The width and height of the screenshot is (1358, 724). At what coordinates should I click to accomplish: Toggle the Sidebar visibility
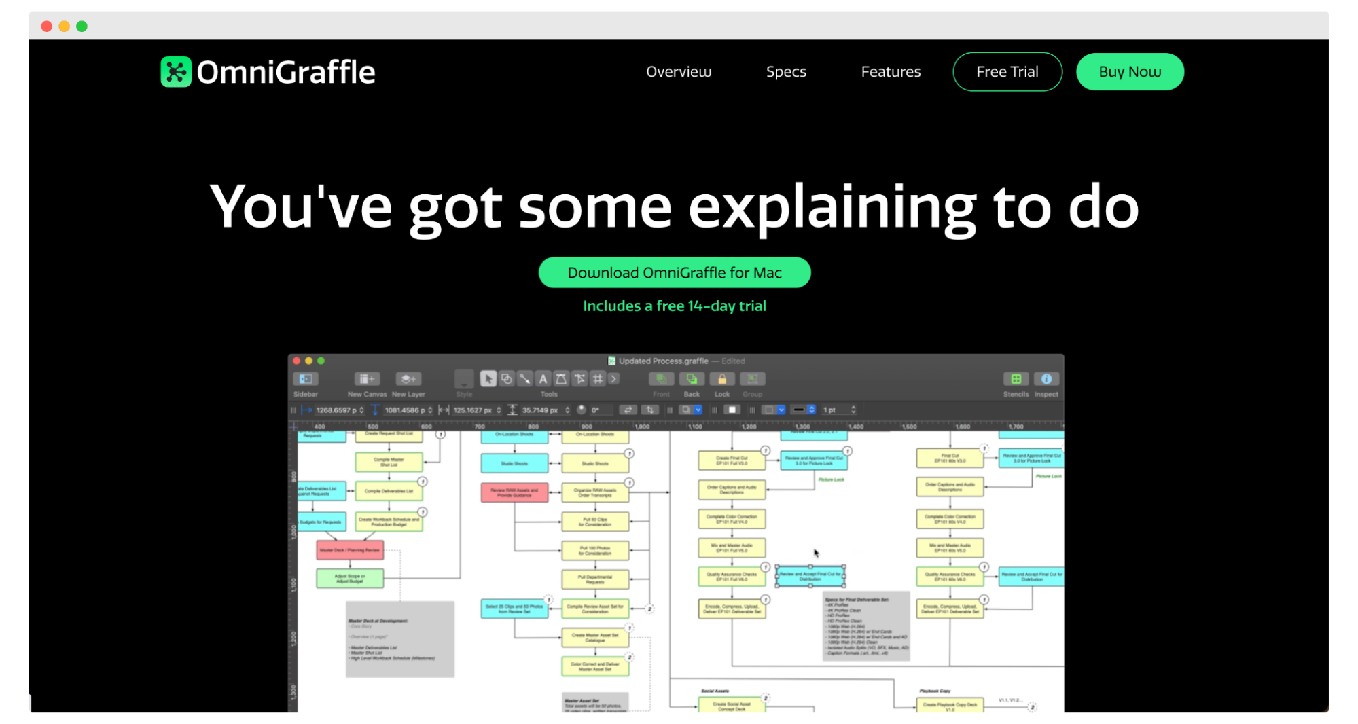coord(305,379)
